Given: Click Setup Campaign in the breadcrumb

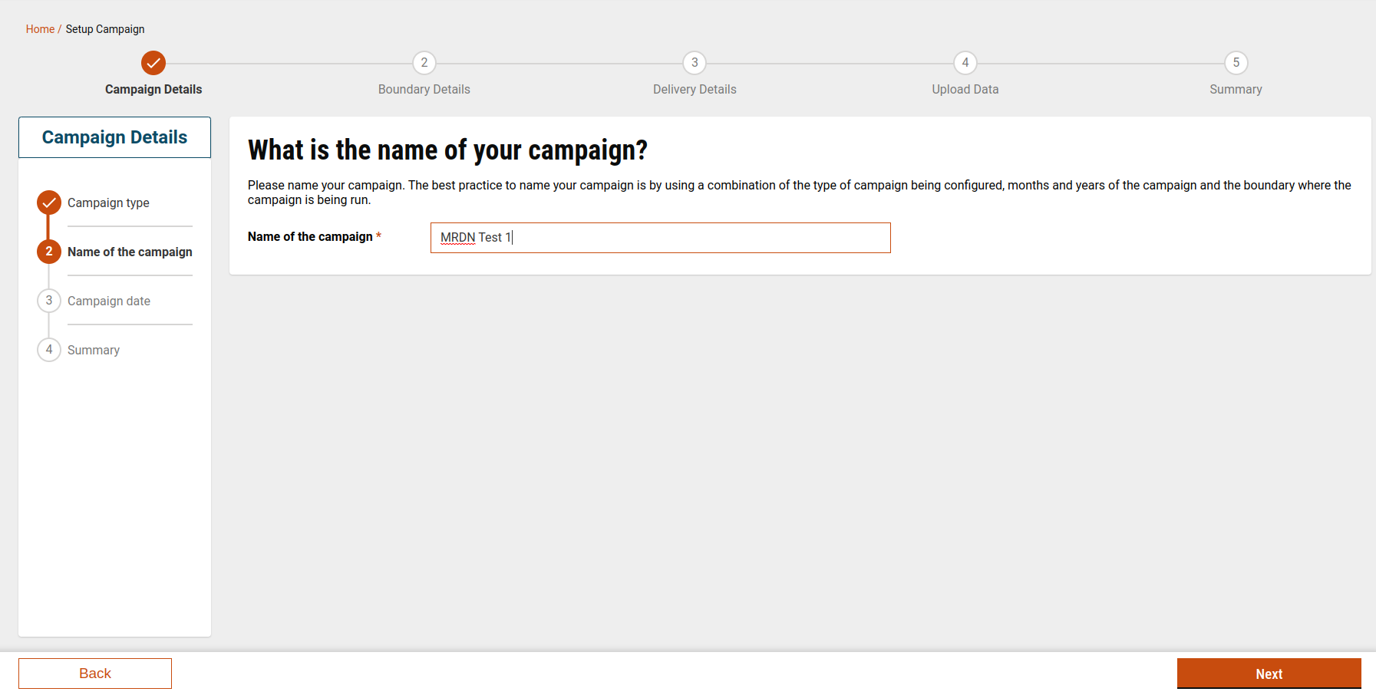Looking at the screenshot, I should click(x=105, y=29).
